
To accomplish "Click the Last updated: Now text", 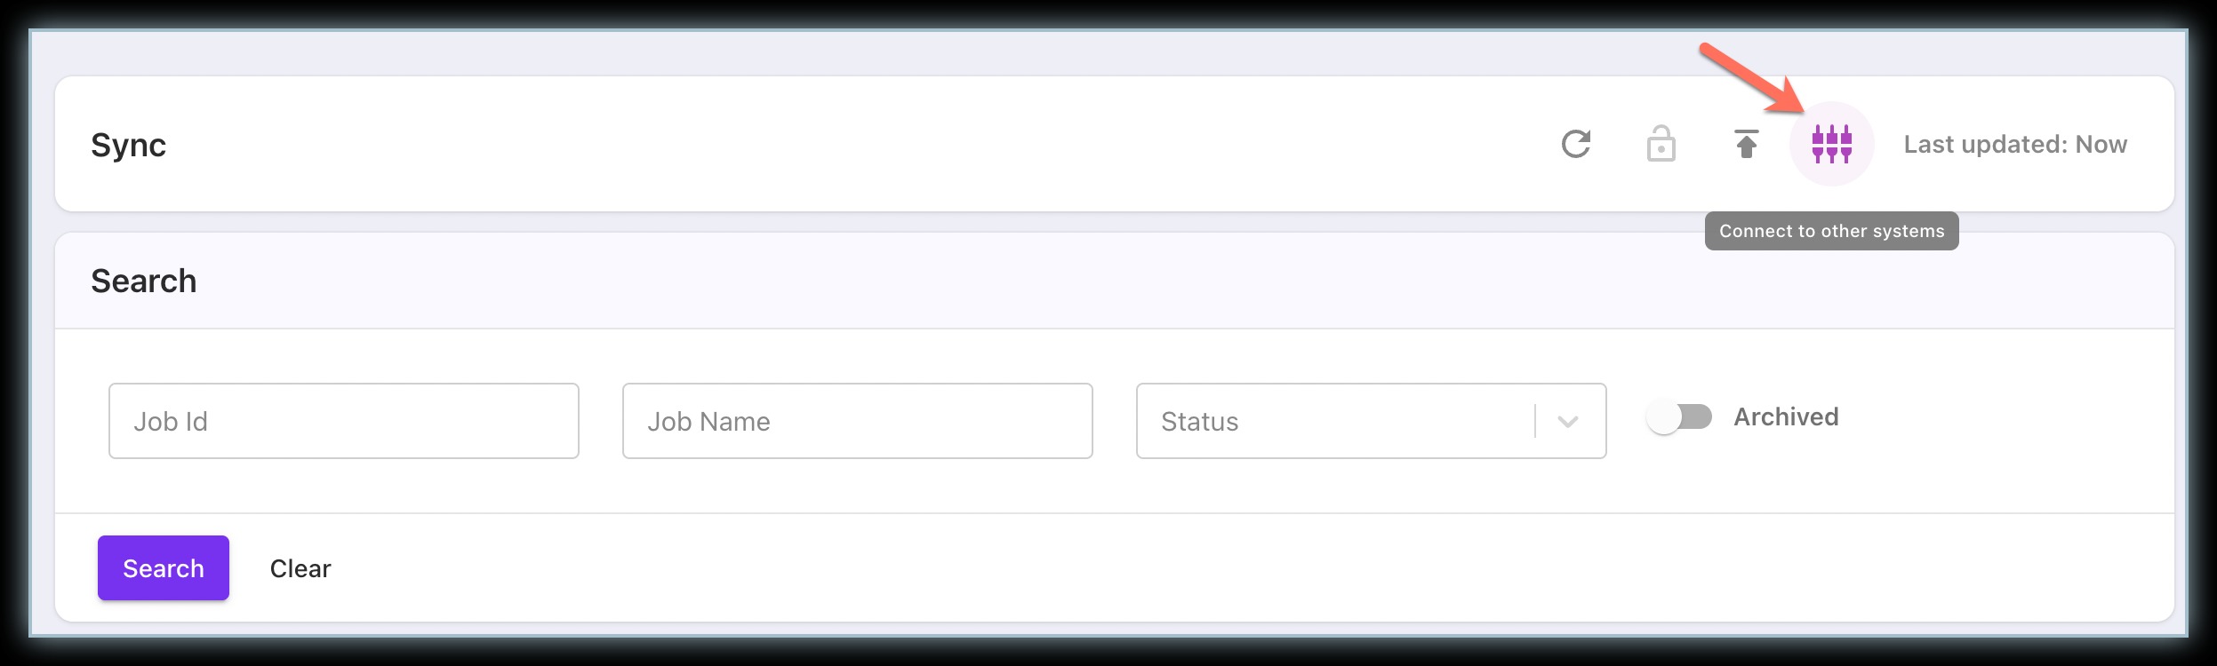I will pos(2015,144).
